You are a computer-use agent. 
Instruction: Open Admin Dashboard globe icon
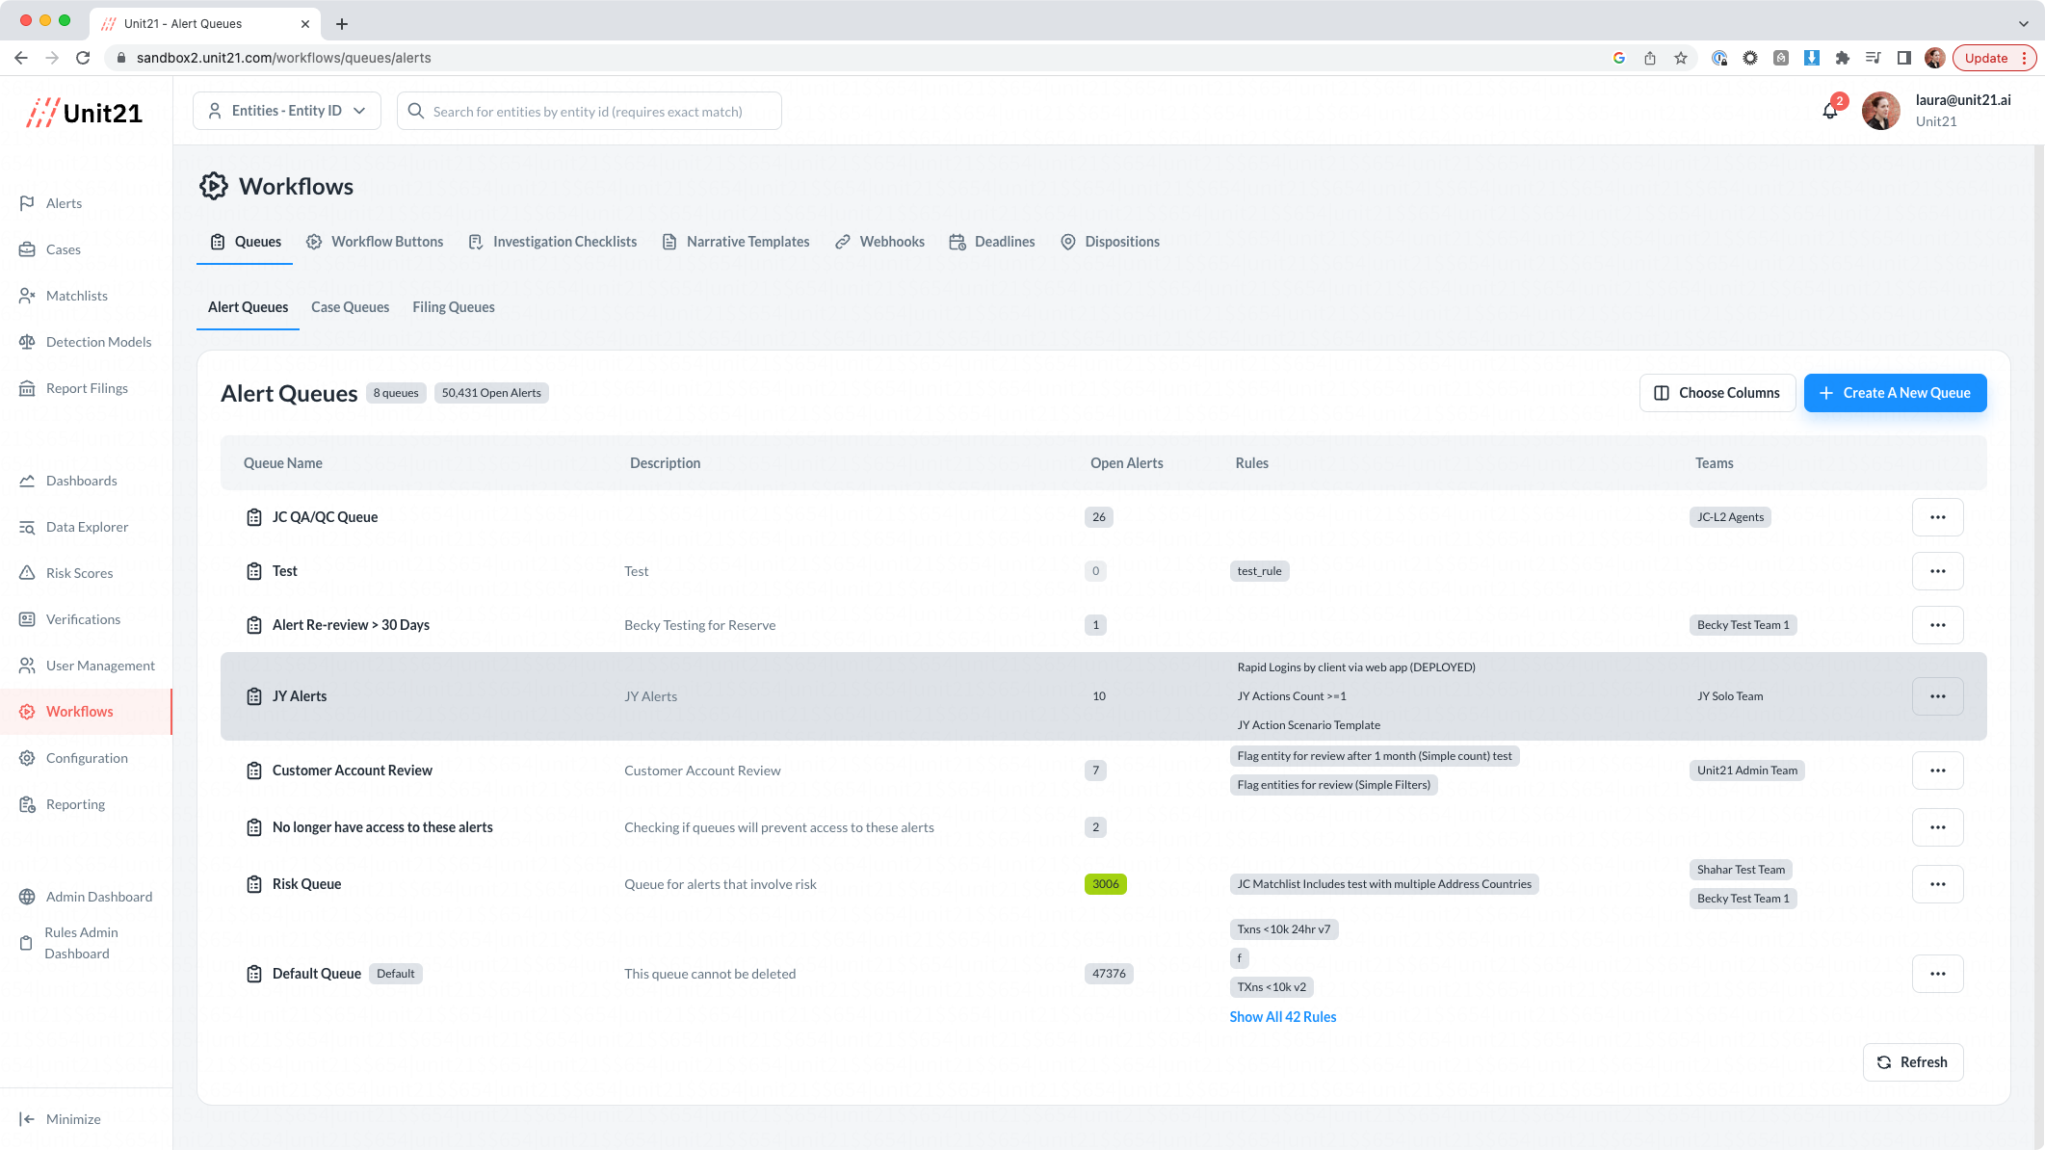coord(27,897)
